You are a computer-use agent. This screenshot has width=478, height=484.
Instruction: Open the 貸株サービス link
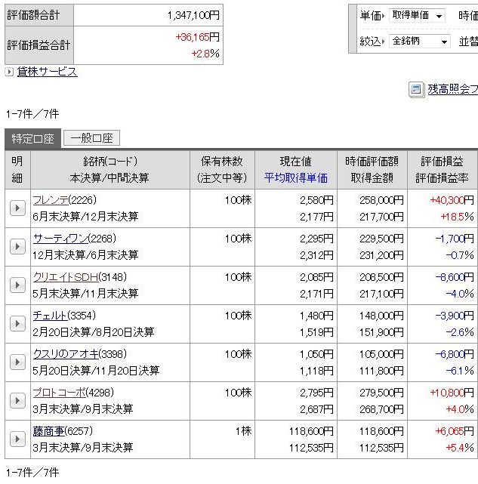pyautogui.click(x=48, y=72)
